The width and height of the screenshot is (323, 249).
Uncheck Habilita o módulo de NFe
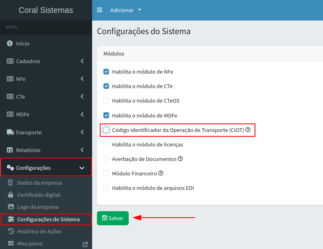tap(106, 72)
